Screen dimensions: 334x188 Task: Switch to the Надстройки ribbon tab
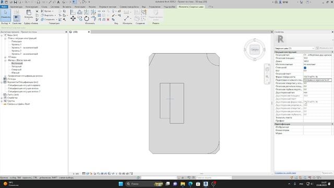pos(170,7)
